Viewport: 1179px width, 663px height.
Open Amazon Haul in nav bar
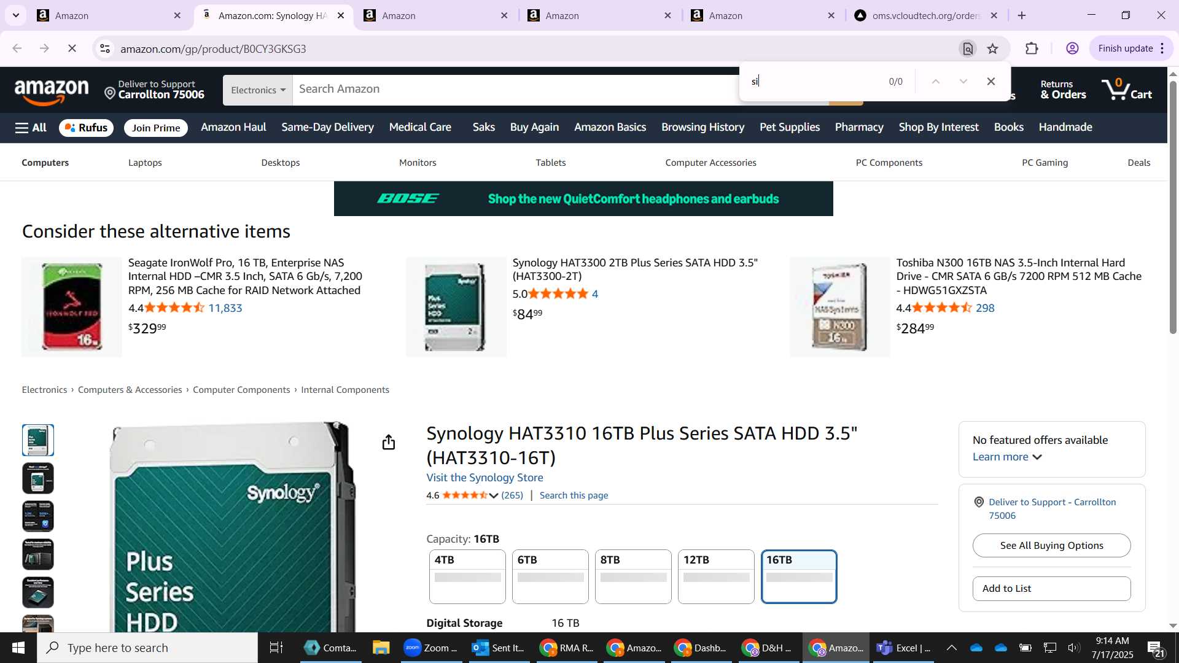click(233, 127)
